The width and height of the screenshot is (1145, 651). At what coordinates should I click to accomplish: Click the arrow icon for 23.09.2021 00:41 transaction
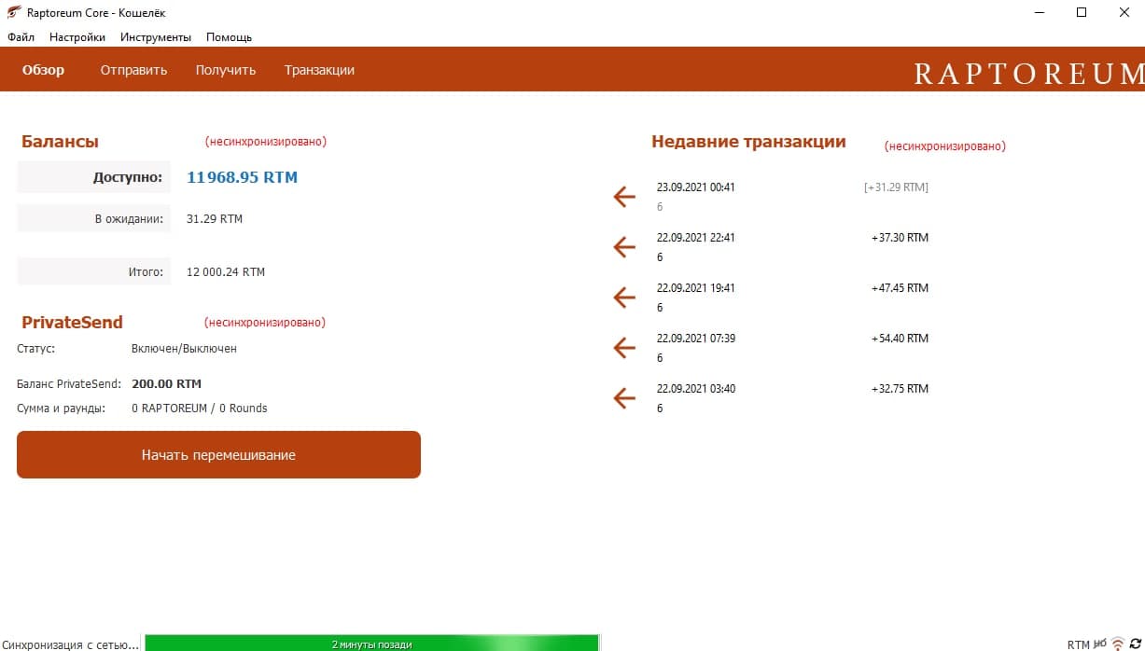click(x=624, y=197)
